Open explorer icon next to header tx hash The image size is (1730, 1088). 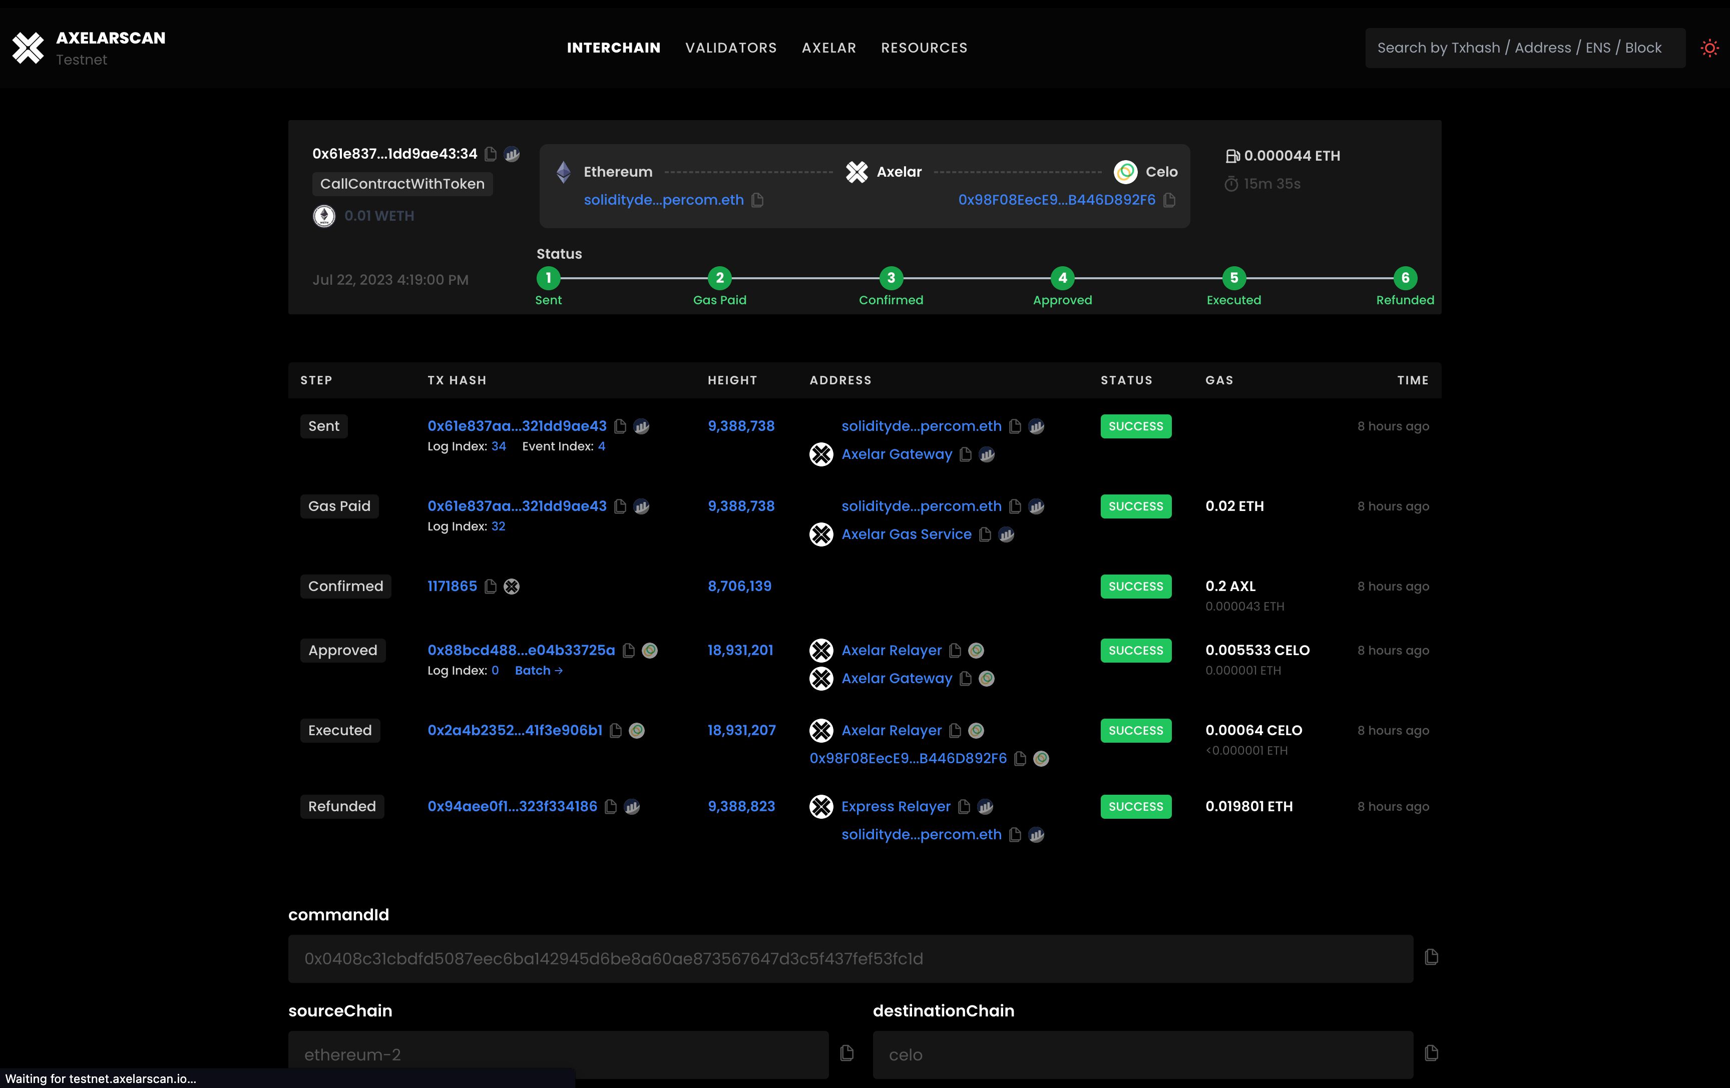pos(512,154)
